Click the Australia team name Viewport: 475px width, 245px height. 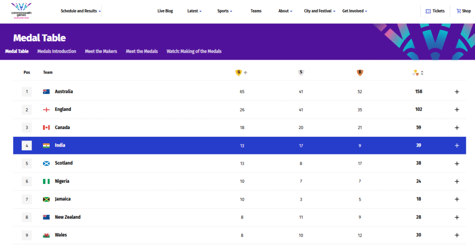click(x=64, y=92)
